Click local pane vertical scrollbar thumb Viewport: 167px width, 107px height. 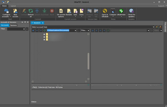coord(88,61)
